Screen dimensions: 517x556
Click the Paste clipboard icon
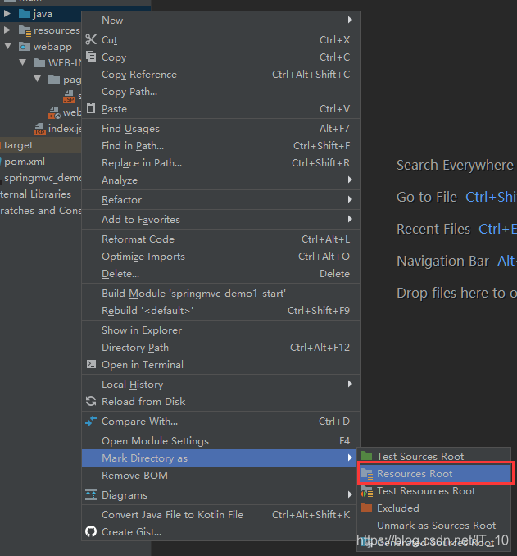pyautogui.click(x=91, y=108)
